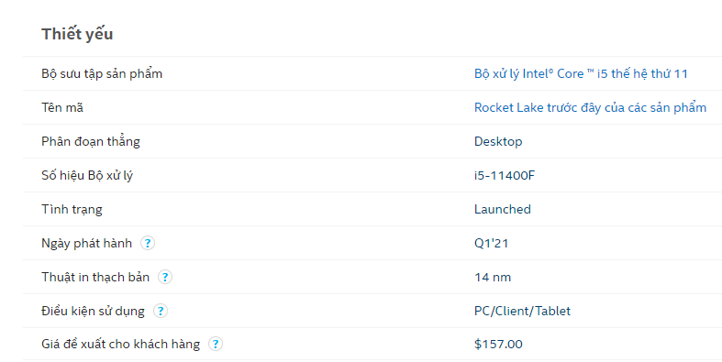Screen dimensions: 722x362
Task: Click the Q1'21 launch date value
Action: 492,243
